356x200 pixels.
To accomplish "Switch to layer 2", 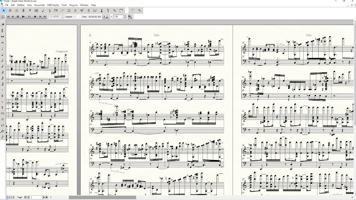I will click(9, 197).
